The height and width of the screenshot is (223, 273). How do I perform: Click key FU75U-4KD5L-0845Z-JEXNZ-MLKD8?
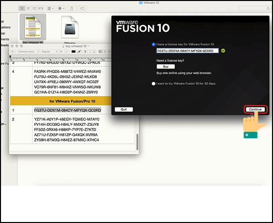pyautogui.click(x=66, y=77)
